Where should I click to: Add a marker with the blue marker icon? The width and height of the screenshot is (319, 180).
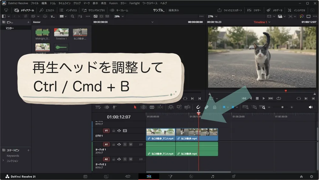coord(233,107)
